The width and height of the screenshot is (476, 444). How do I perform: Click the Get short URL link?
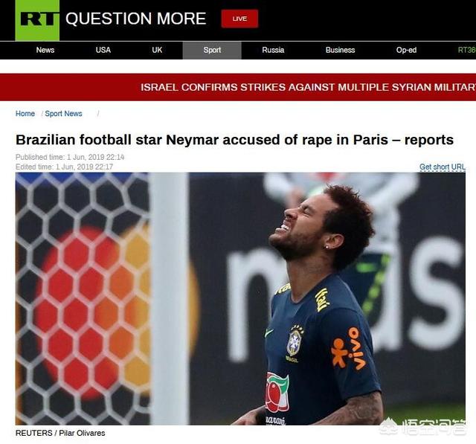coord(443,167)
